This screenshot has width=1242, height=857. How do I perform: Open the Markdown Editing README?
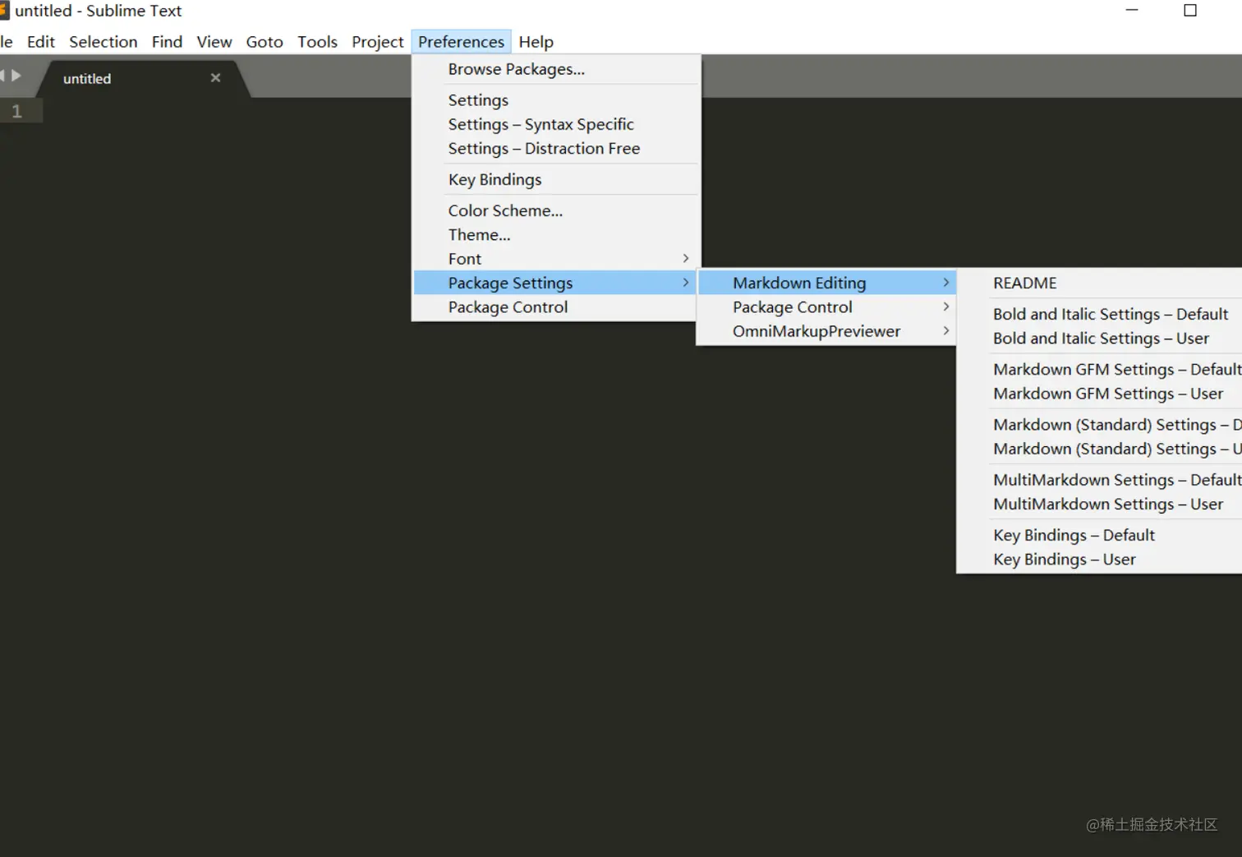tap(1024, 283)
